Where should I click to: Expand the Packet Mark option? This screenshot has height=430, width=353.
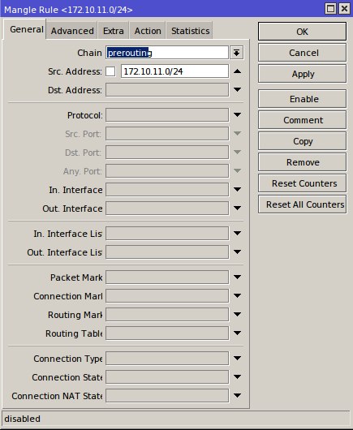(237, 277)
